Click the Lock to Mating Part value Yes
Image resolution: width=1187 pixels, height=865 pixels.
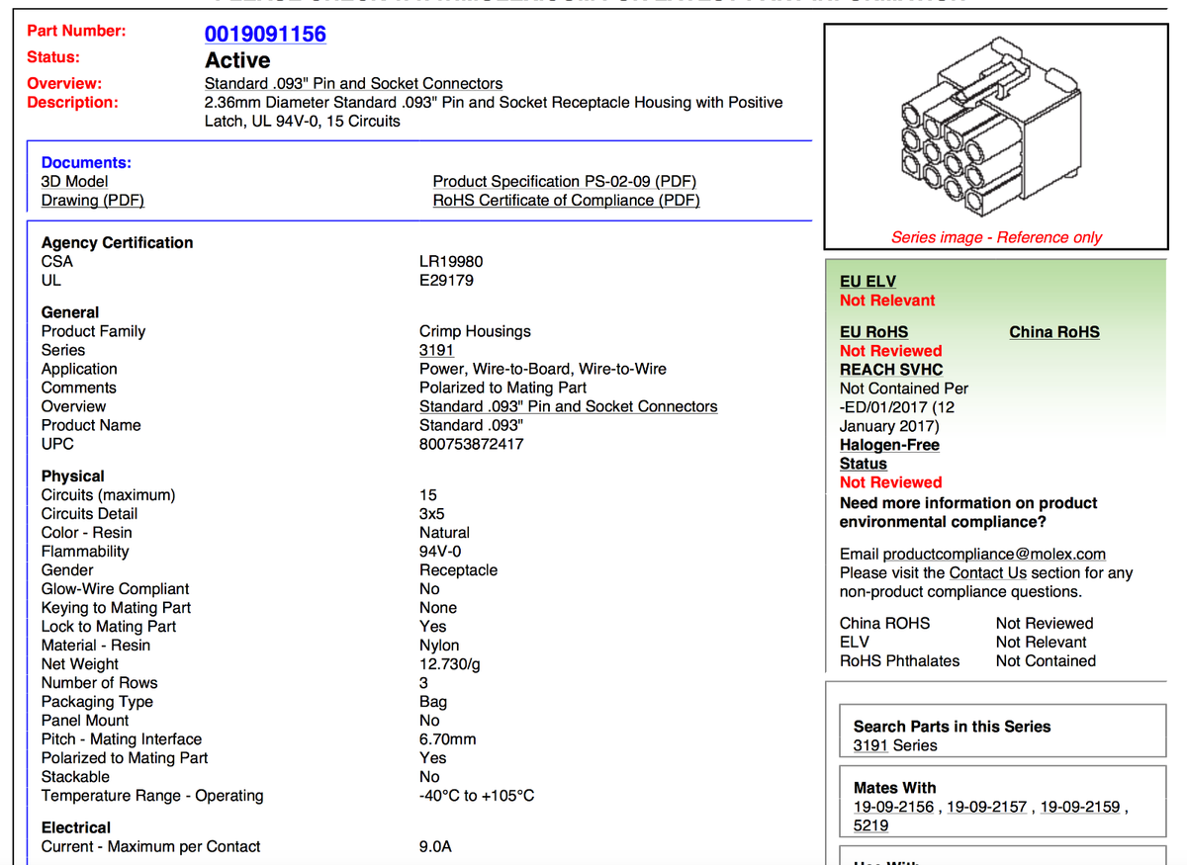coord(432,627)
